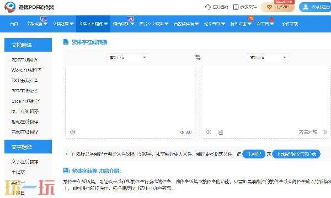The image size is (331, 198).
Task: Select the 文档翻译 sidebar section header
Action: pyautogui.click(x=28, y=45)
